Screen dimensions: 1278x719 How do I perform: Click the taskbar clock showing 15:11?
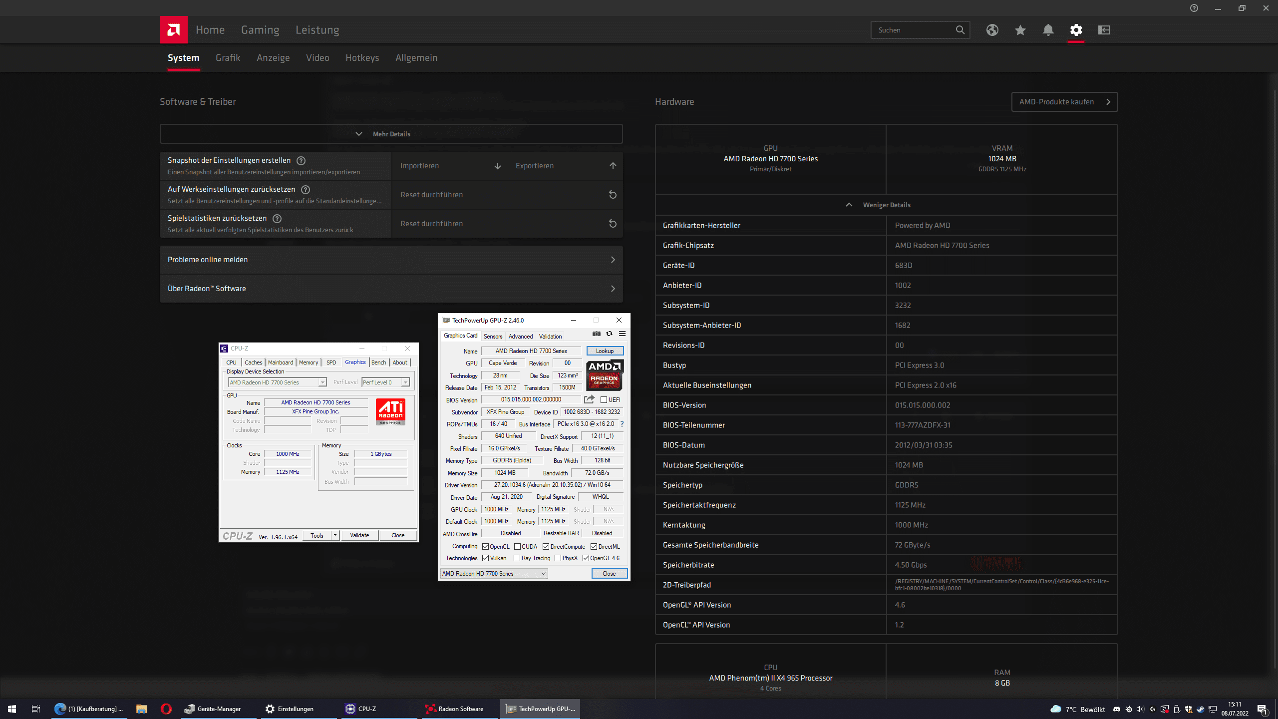(1235, 709)
